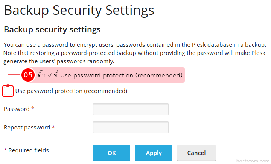Image resolution: width=271 pixels, height=164 pixels.
Task: Click the red asterisk beside Repeat password
Action: [x=53, y=128]
